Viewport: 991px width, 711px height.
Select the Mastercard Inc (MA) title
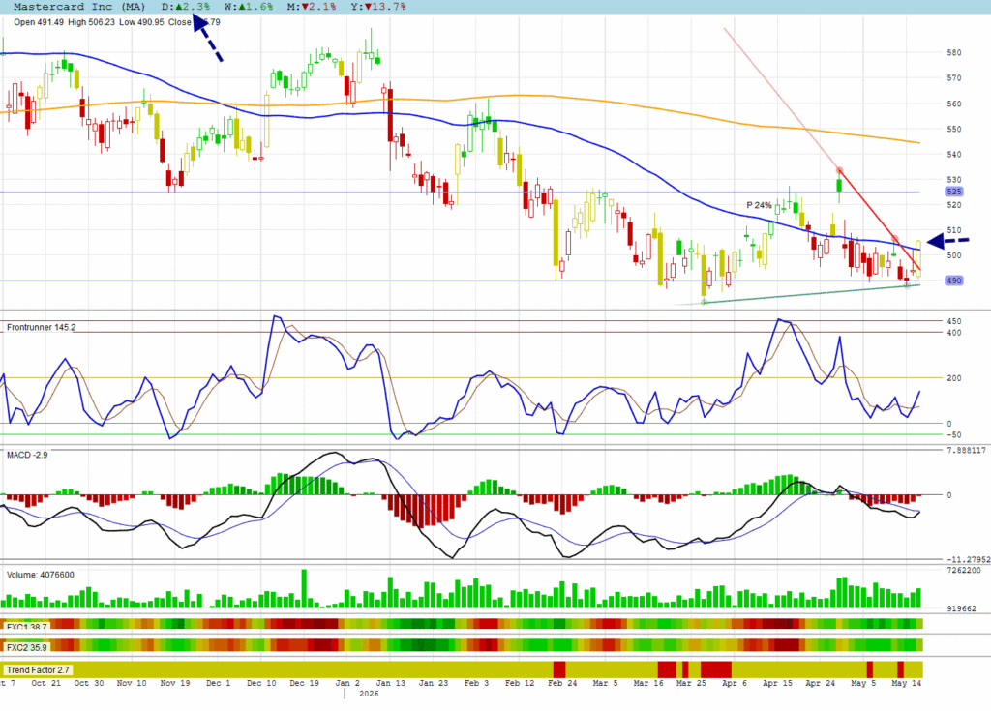79,7
